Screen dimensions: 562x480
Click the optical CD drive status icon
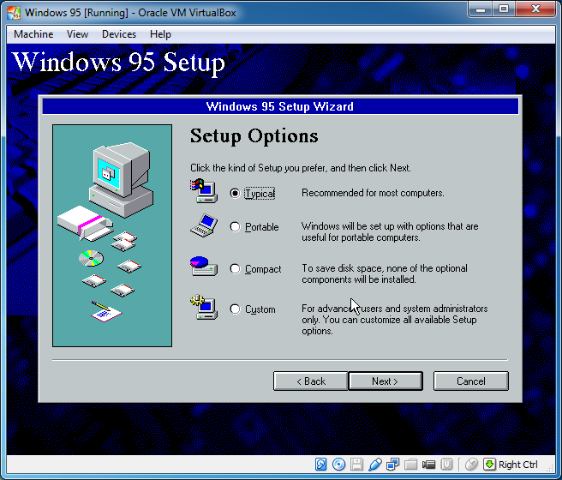pyautogui.click(x=338, y=465)
